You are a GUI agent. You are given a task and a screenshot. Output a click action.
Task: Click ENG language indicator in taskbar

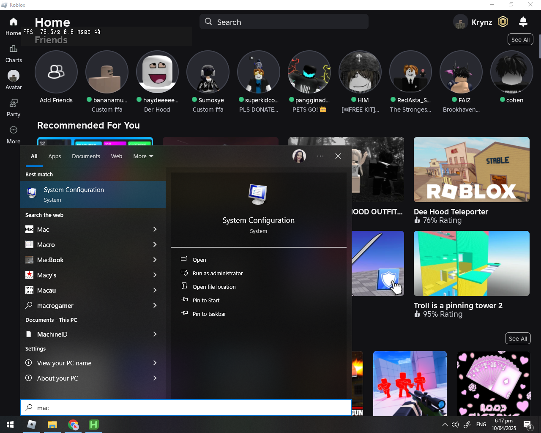click(481, 425)
